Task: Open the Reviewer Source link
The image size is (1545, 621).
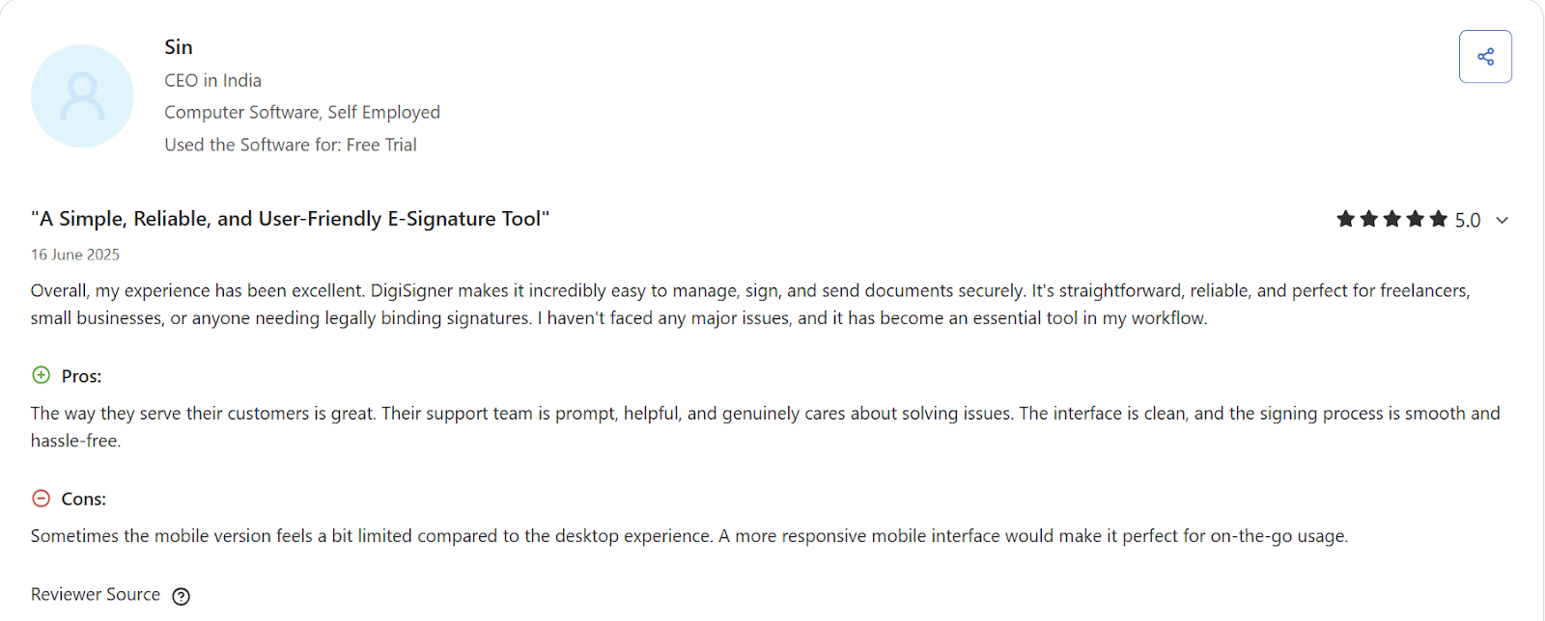Action: (x=95, y=594)
